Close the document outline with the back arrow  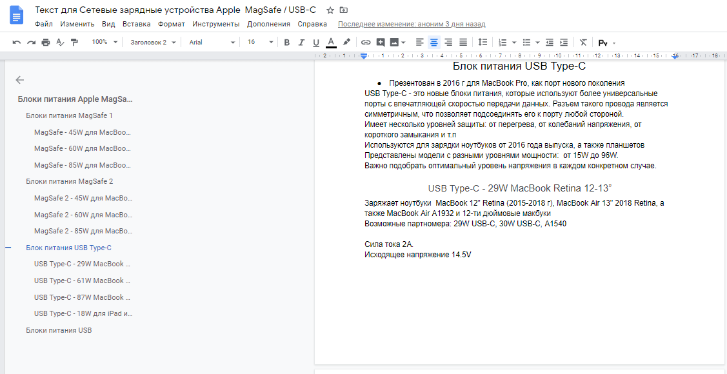pyautogui.click(x=19, y=80)
